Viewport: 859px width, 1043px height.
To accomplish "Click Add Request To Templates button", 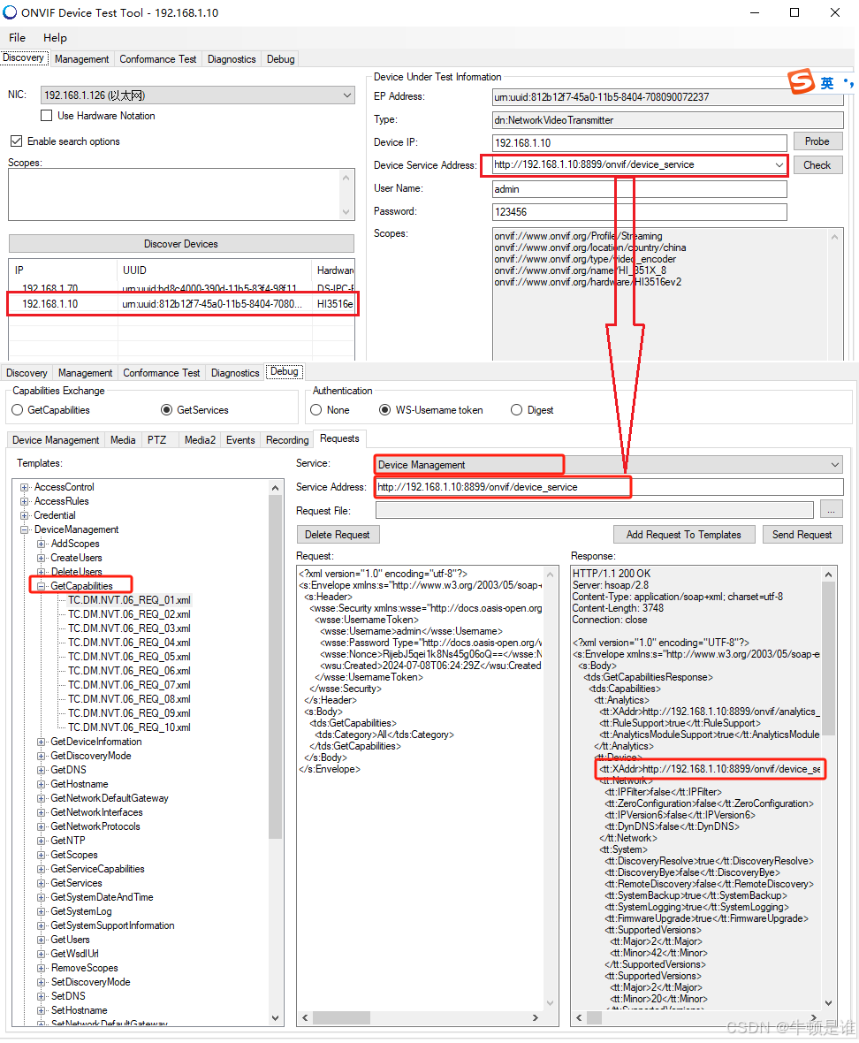I will coord(684,535).
